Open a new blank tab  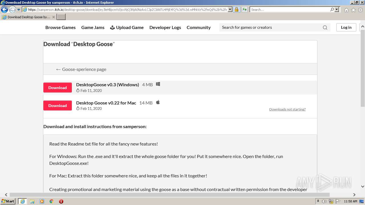pyautogui.click(x=61, y=17)
